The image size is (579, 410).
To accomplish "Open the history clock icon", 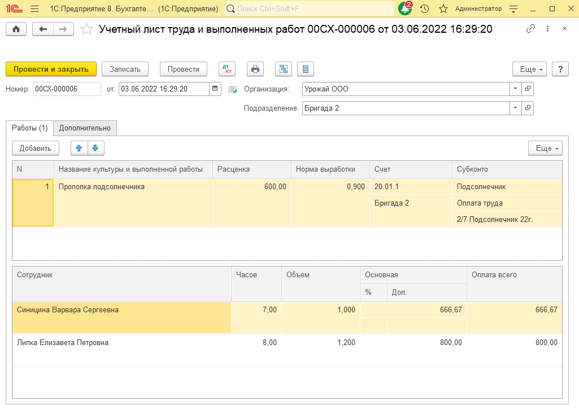I will pos(424,9).
